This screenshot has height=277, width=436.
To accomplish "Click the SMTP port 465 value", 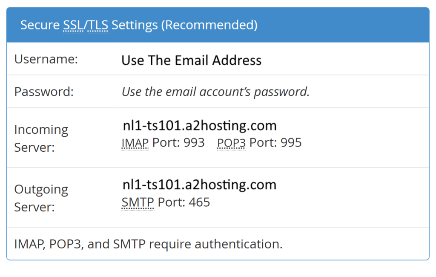I will [x=199, y=202].
